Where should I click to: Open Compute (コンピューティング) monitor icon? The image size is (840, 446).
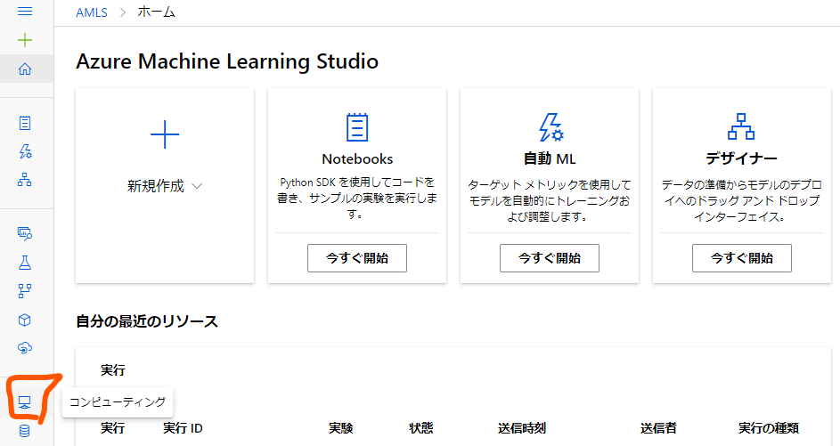(25, 402)
